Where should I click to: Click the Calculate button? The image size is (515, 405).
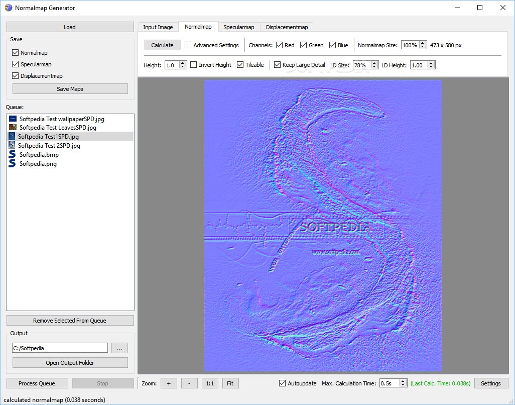(x=163, y=45)
